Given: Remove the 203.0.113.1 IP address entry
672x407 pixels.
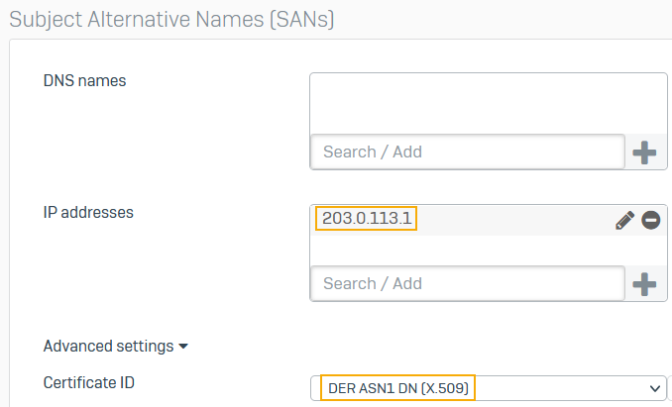Looking at the screenshot, I should (650, 220).
